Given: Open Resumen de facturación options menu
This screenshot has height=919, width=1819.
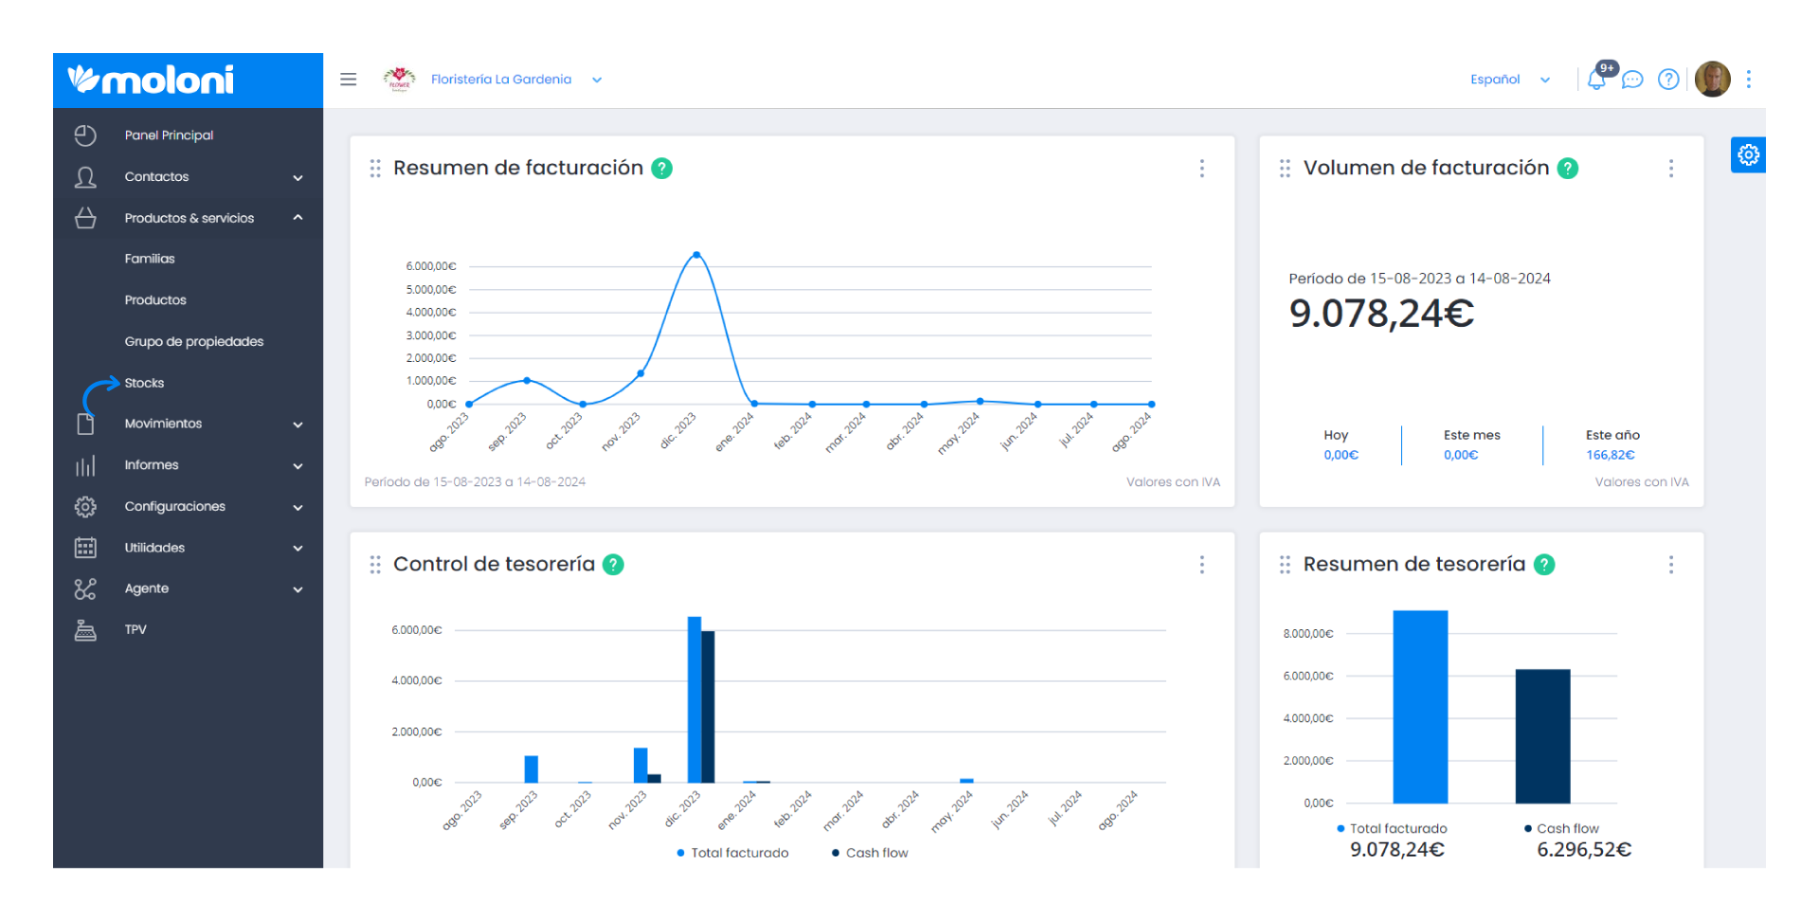Looking at the screenshot, I should [1202, 169].
